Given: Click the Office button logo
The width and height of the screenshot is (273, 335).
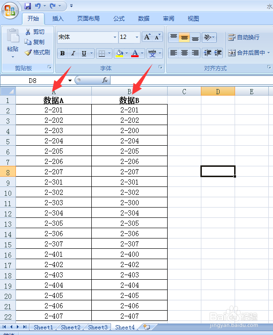Looking at the screenshot, I should [10, 10].
